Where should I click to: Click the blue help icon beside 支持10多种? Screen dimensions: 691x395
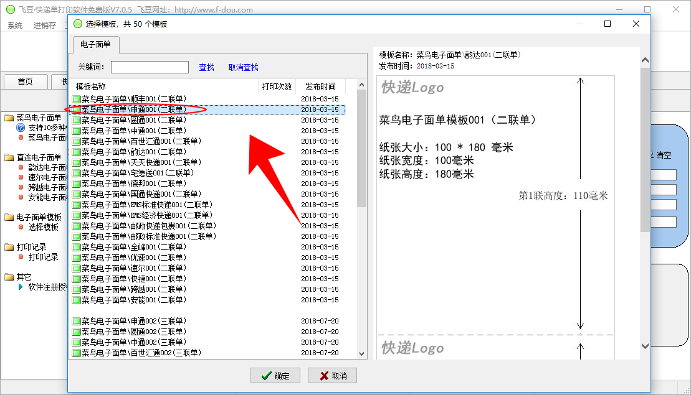[x=21, y=128]
